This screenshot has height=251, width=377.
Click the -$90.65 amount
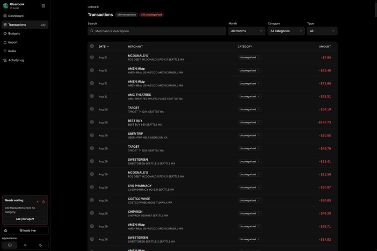pos(325,201)
